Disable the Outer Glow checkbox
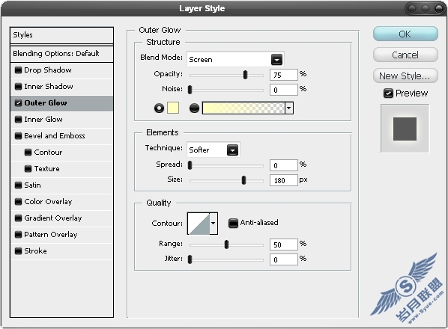The width and height of the screenshot is (448, 329). [x=18, y=103]
